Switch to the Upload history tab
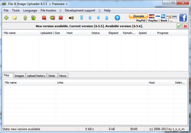 (x=36, y=76)
